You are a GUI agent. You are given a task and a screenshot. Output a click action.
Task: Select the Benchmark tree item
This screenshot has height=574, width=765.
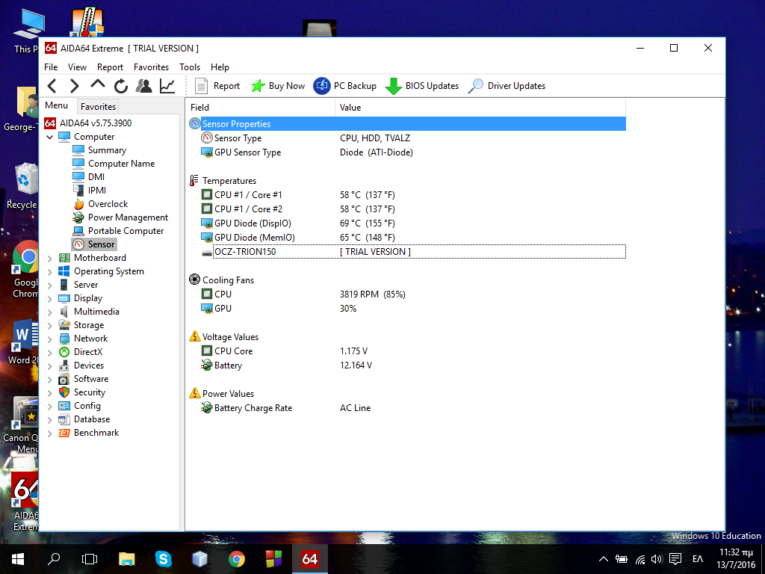tap(89, 433)
